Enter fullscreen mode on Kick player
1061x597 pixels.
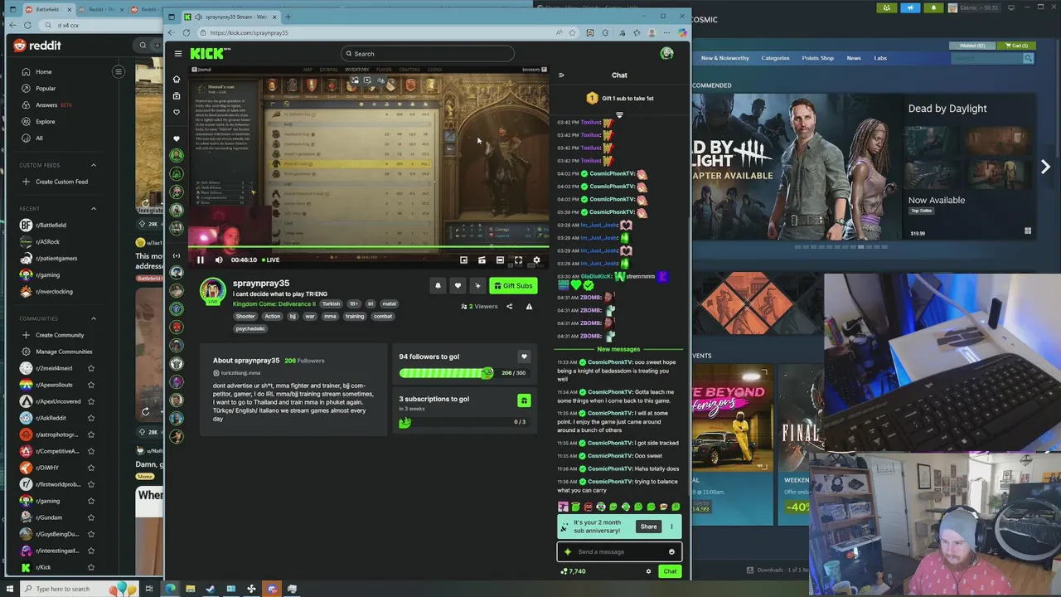click(518, 260)
